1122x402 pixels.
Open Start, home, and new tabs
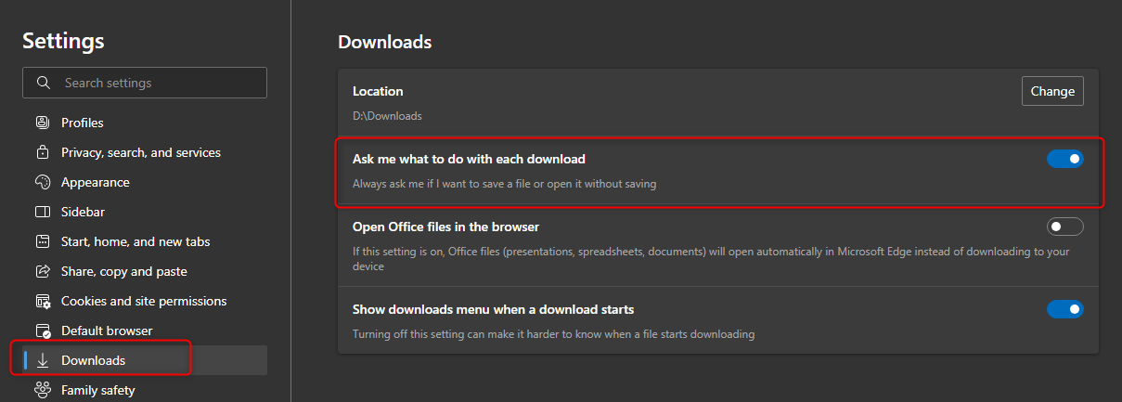pos(145,241)
